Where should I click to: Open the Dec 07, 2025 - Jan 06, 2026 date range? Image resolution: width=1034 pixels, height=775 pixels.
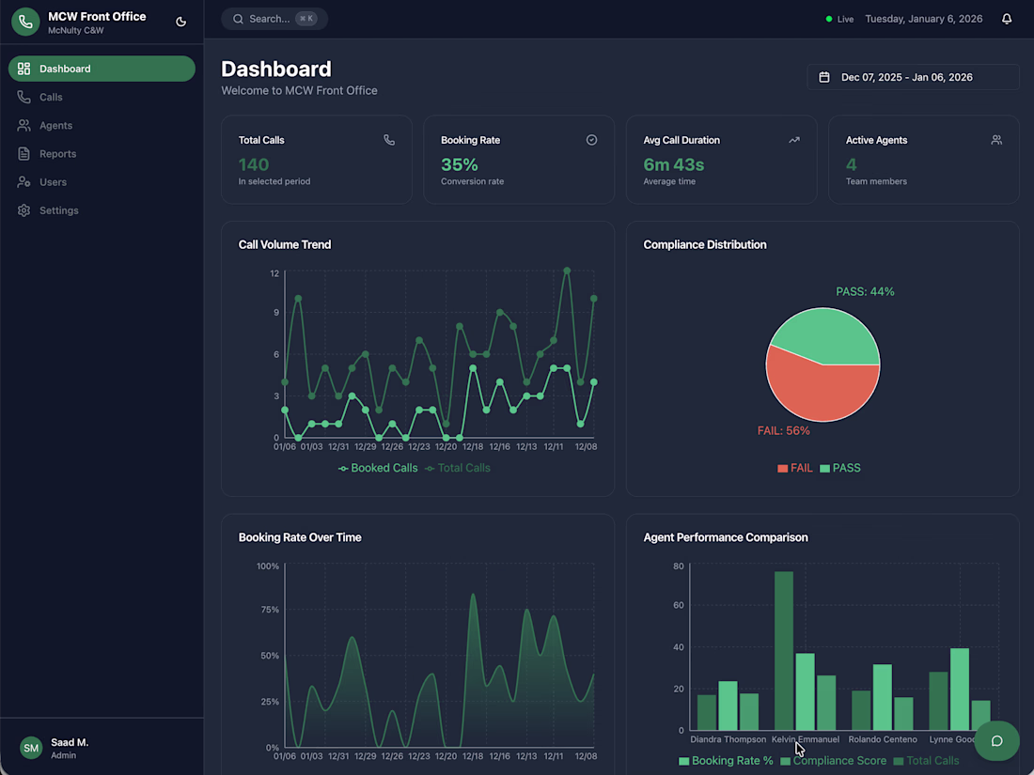(913, 77)
